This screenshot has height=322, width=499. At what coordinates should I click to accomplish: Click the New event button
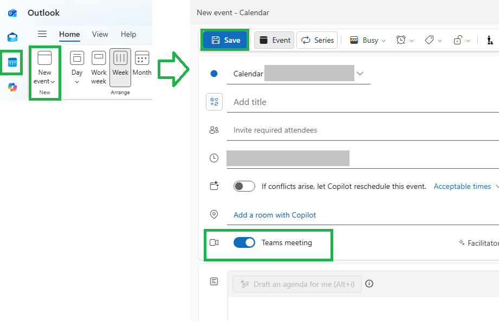pyautogui.click(x=44, y=68)
